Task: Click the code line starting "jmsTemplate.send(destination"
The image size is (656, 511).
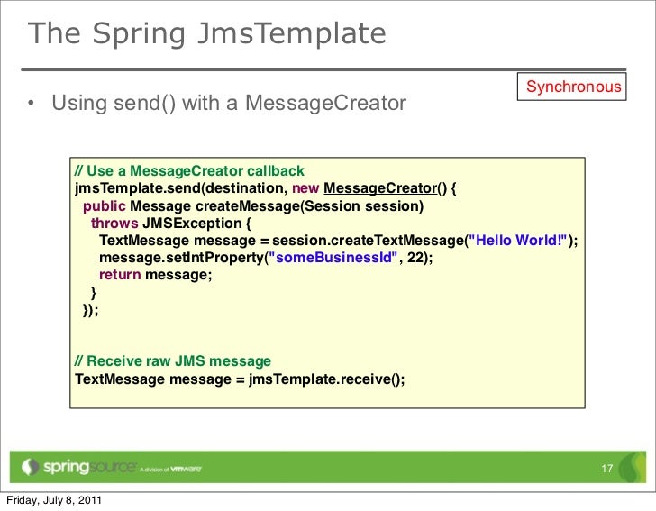Action: click(x=265, y=188)
